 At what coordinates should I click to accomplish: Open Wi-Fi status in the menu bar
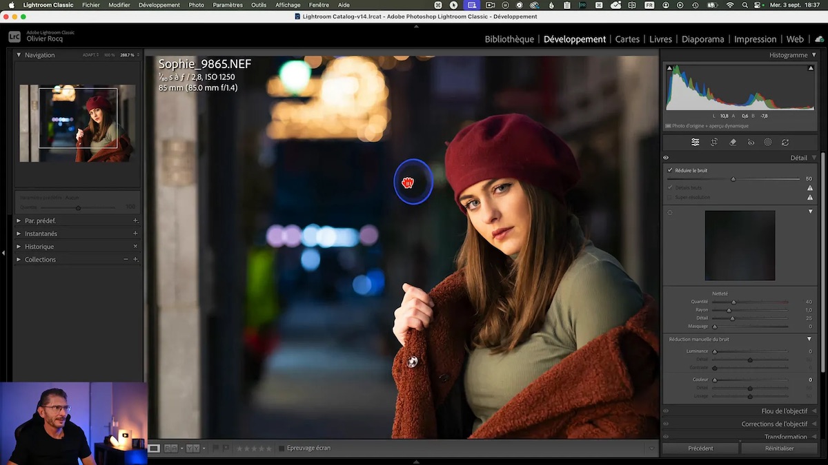pyautogui.click(x=730, y=5)
